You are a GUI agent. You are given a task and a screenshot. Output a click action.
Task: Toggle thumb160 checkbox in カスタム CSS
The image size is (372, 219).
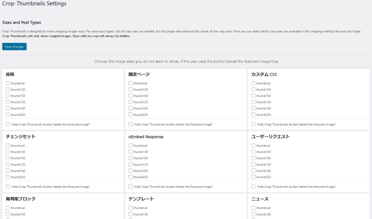click(253, 108)
